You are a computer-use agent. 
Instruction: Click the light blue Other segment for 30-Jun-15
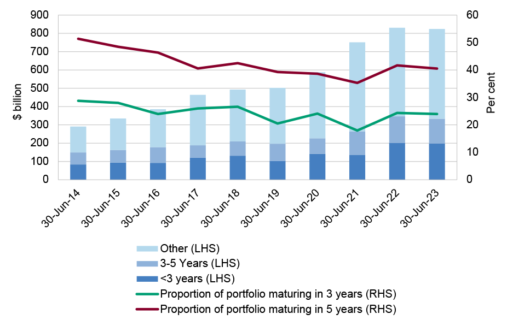pos(118,134)
